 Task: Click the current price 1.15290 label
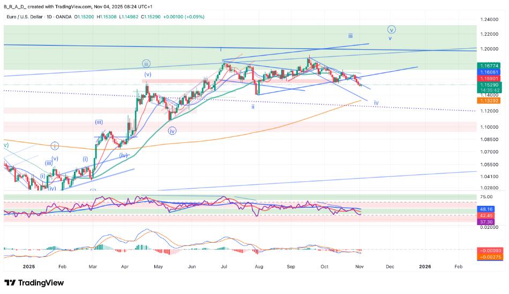click(x=490, y=84)
